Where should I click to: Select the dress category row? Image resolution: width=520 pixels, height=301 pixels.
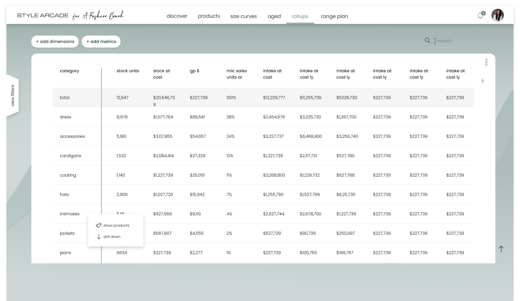click(x=66, y=117)
